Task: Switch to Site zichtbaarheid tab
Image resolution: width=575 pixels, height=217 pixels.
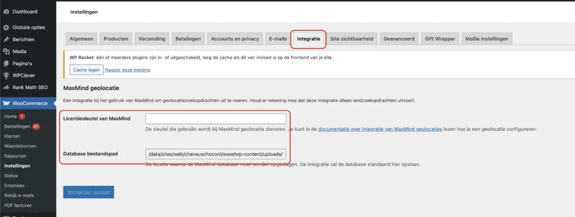Action: 352,39
